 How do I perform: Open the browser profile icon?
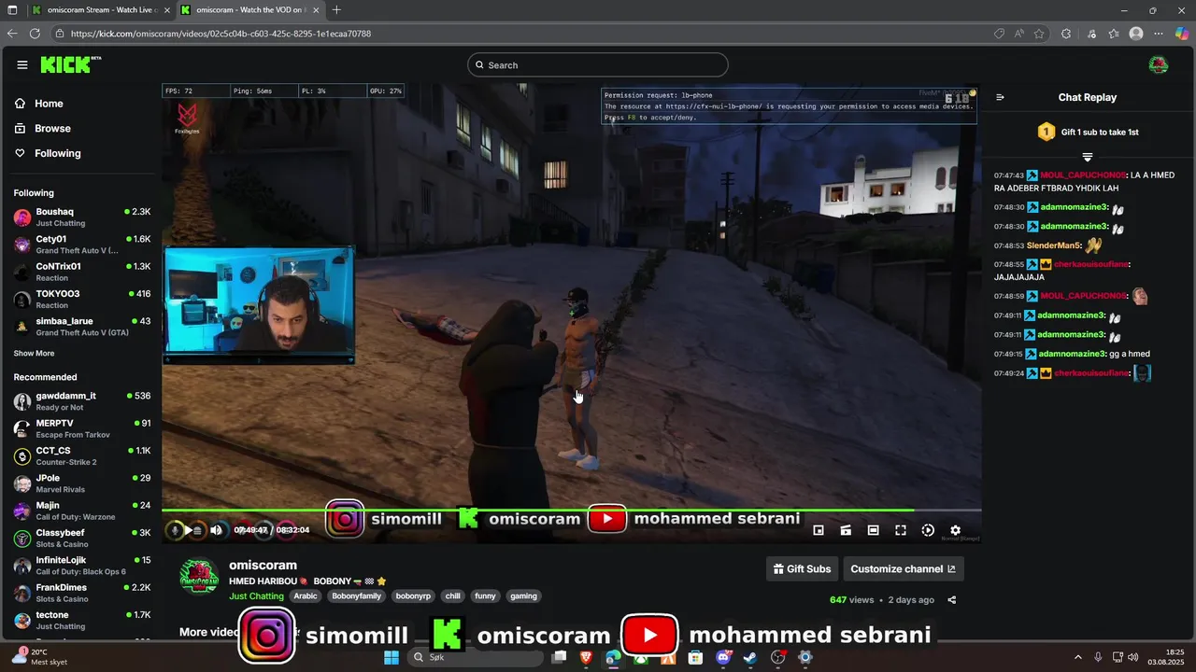tap(1136, 34)
